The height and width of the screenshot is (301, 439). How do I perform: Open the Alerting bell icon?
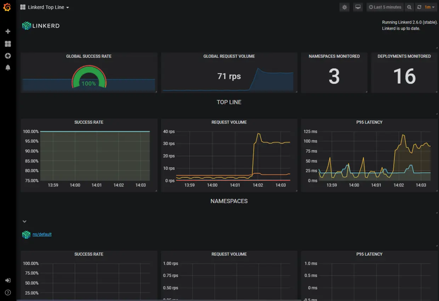pyautogui.click(x=7, y=67)
